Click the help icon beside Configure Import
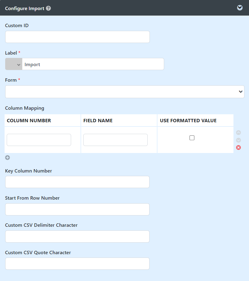Screen dimensions: 249x281 [x=48, y=8]
